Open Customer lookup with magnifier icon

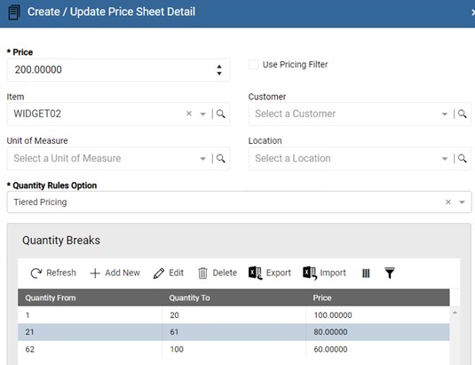click(x=462, y=114)
